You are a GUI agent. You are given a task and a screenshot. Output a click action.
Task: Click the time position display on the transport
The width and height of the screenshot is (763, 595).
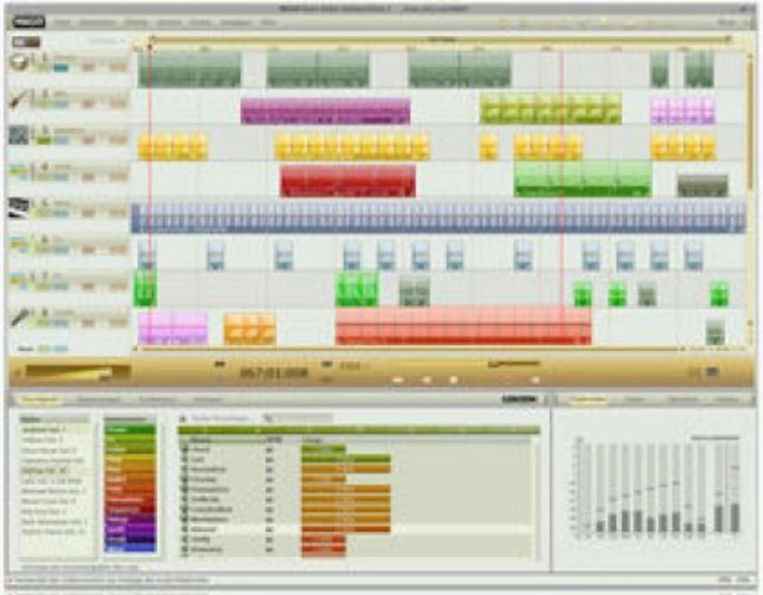point(274,373)
